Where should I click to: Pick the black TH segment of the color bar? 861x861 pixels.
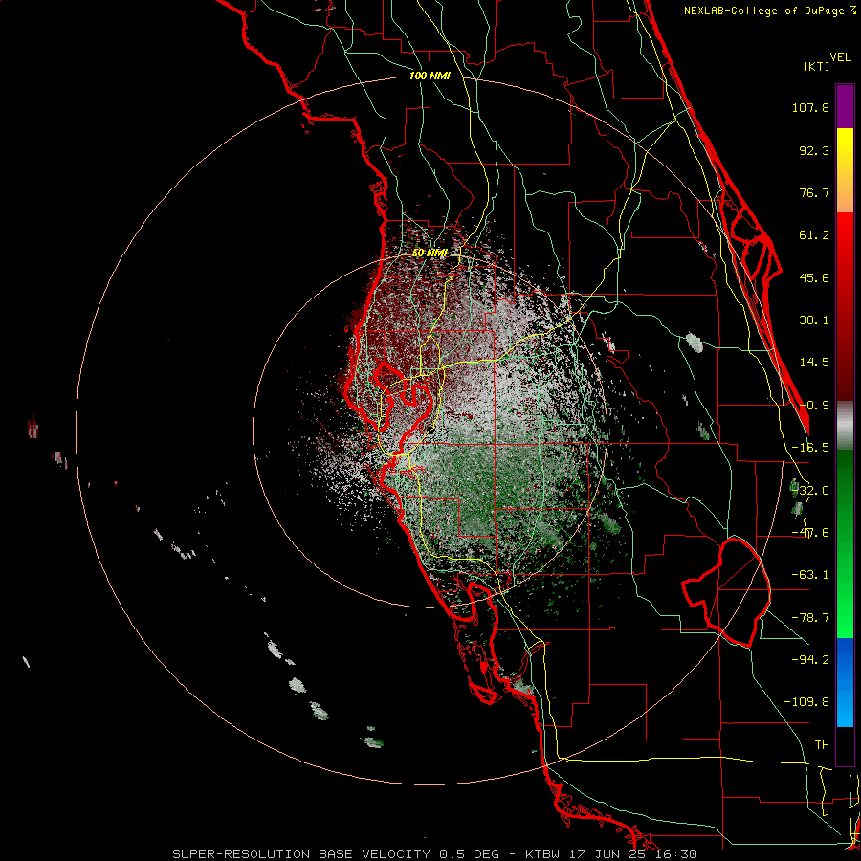tap(845, 745)
